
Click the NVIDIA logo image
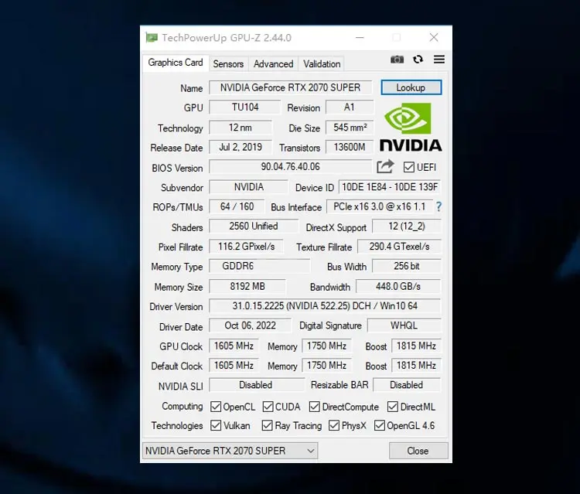410,127
